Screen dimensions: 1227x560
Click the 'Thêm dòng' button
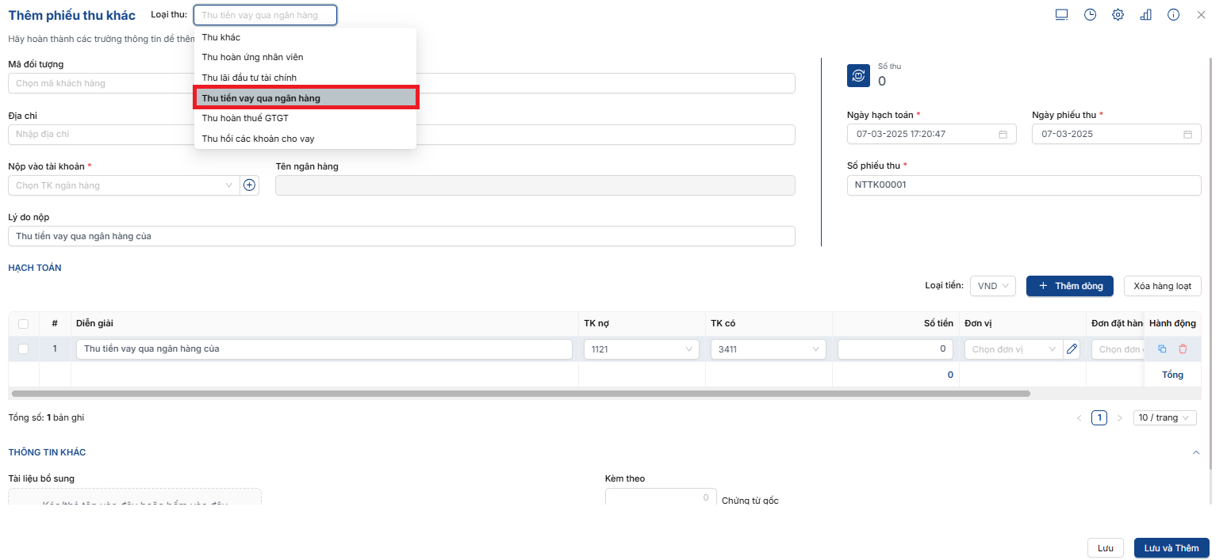[x=1069, y=286]
